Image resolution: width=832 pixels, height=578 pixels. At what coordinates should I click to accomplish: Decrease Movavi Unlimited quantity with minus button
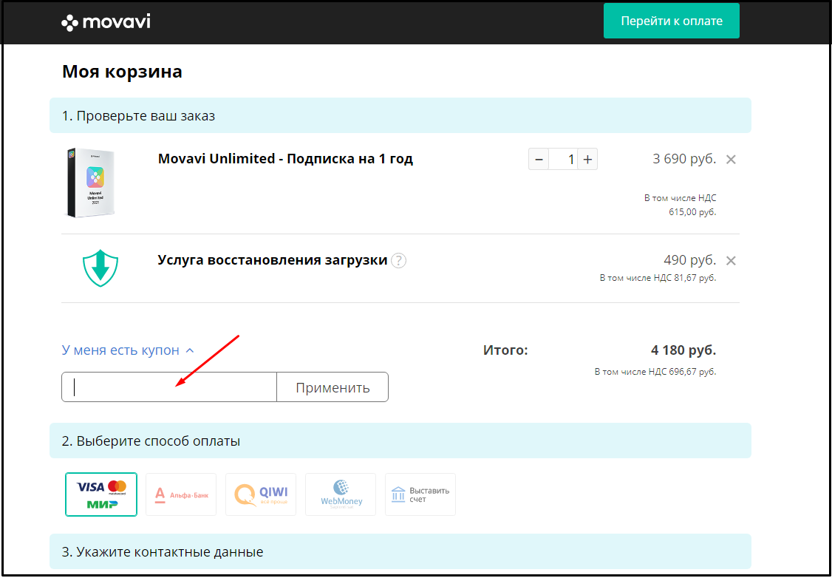539,159
